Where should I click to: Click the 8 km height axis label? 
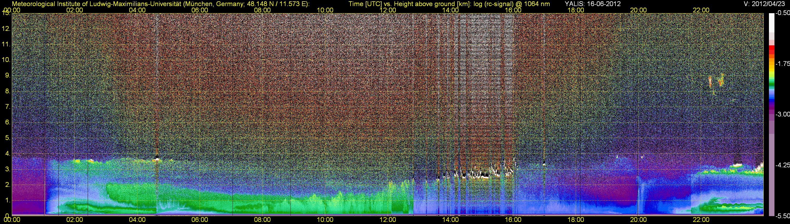coord(8,91)
